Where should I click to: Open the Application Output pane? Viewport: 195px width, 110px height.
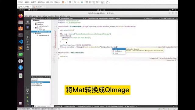(83, 106)
